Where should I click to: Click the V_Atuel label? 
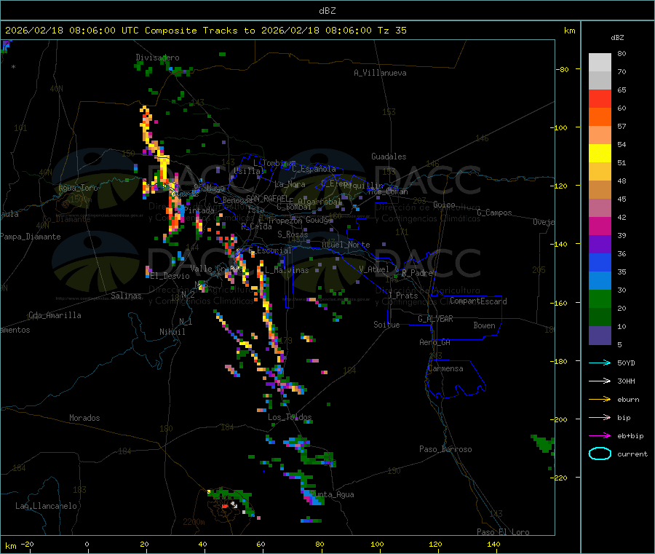pyautogui.click(x=374, y=269)
